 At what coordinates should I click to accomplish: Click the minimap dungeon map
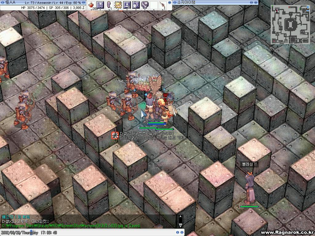click(290, 25)
